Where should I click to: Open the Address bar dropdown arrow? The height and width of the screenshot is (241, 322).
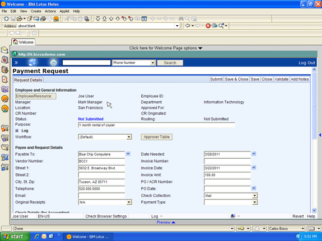click(x=177, y=26)
